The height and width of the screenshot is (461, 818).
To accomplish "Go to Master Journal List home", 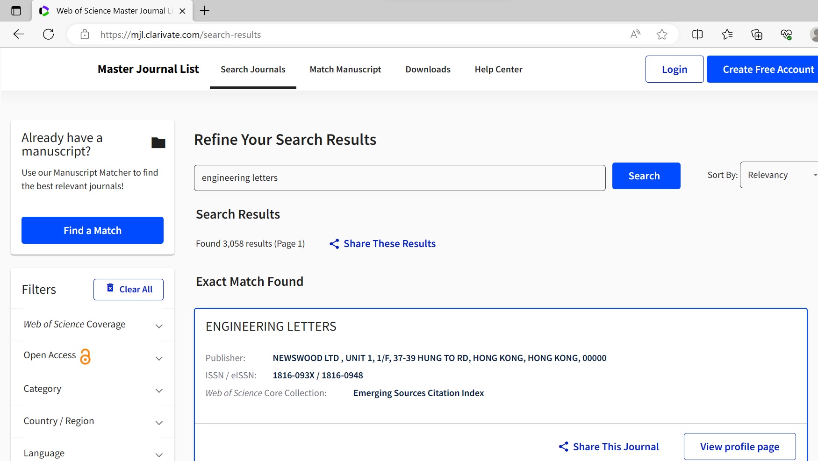I will click(148, 69).
